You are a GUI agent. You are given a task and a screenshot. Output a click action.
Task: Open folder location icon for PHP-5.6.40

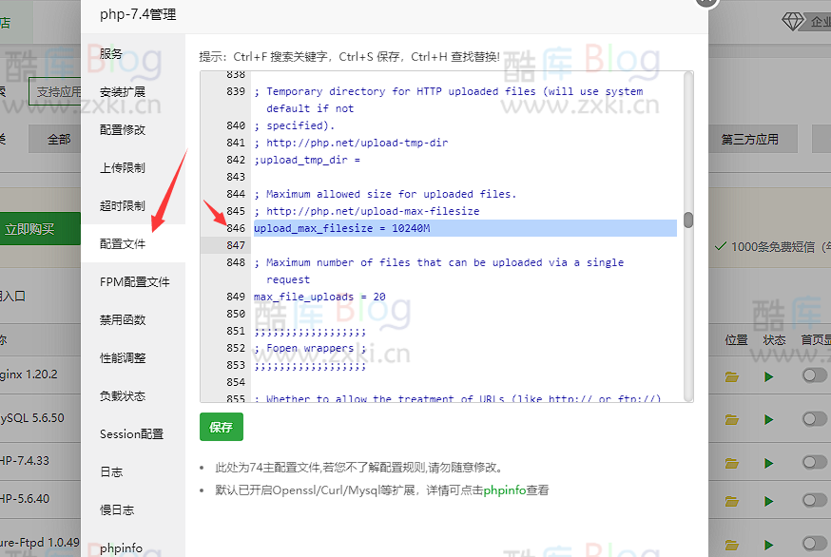click(x=730, y=502)
